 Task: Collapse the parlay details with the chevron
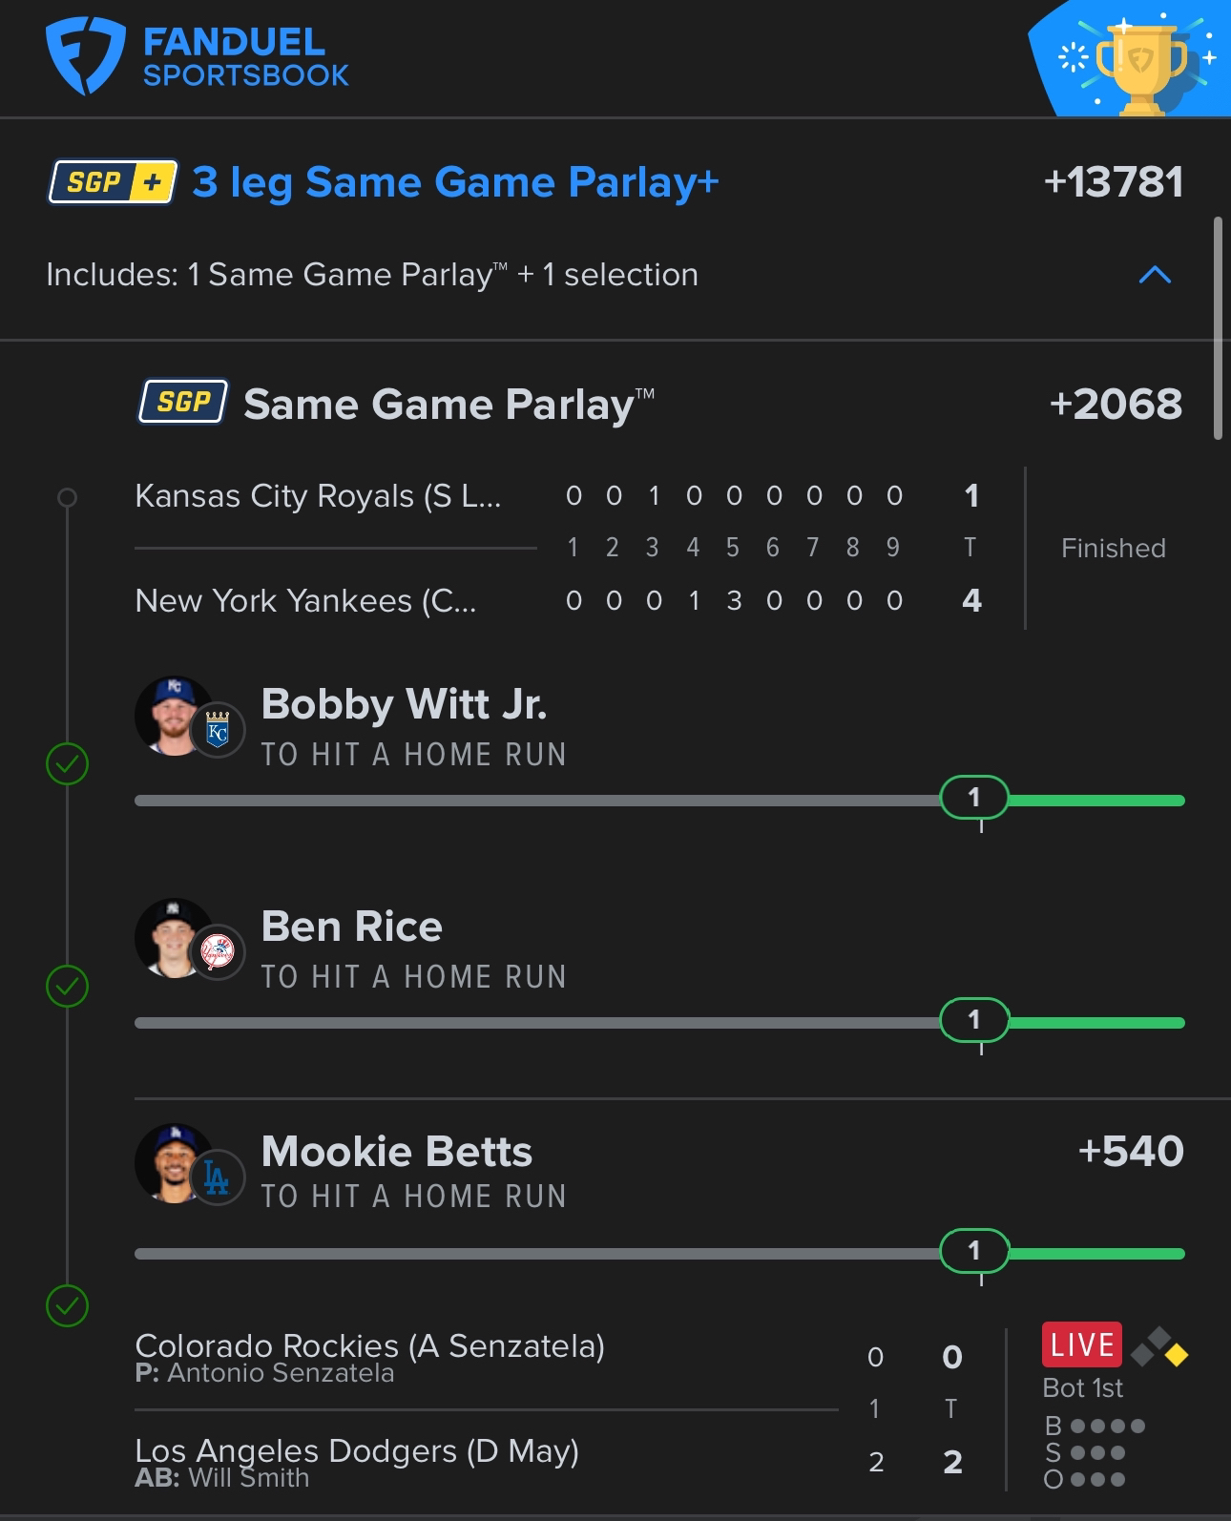(1155, 276)
